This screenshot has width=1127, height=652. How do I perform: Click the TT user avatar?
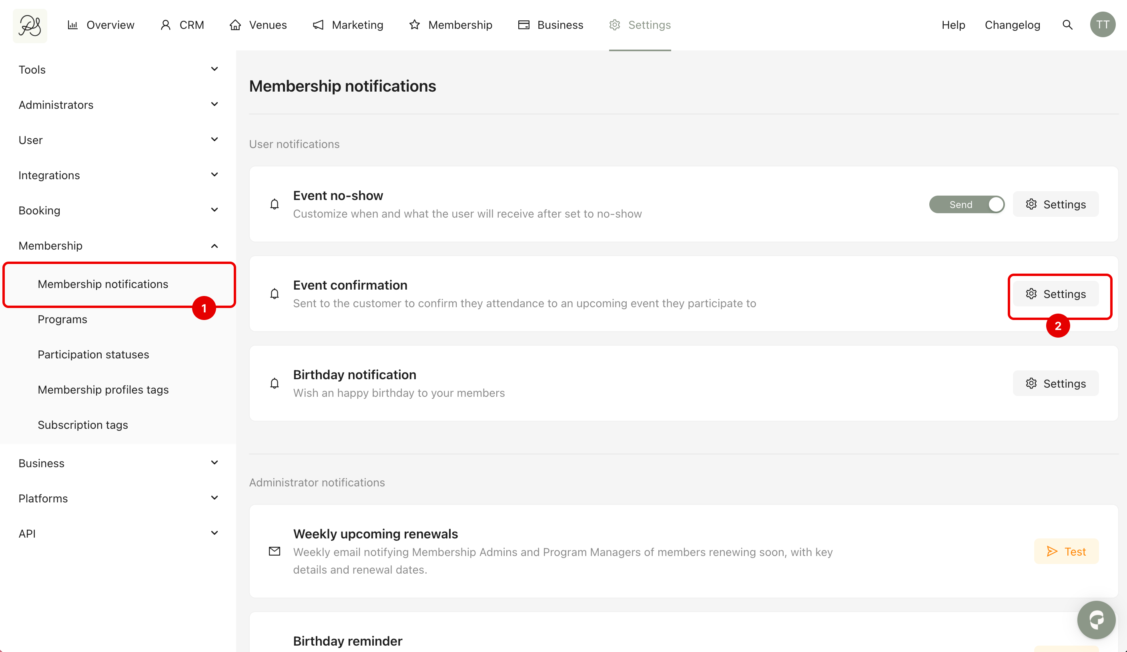(x=1102, y=25)
